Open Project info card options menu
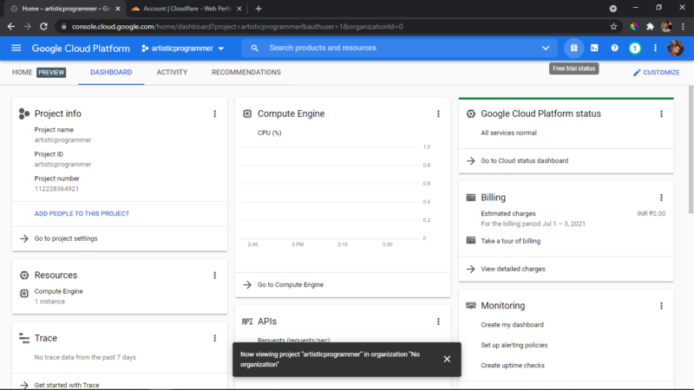Screen dimensions: 694x390 coord(214,114)
